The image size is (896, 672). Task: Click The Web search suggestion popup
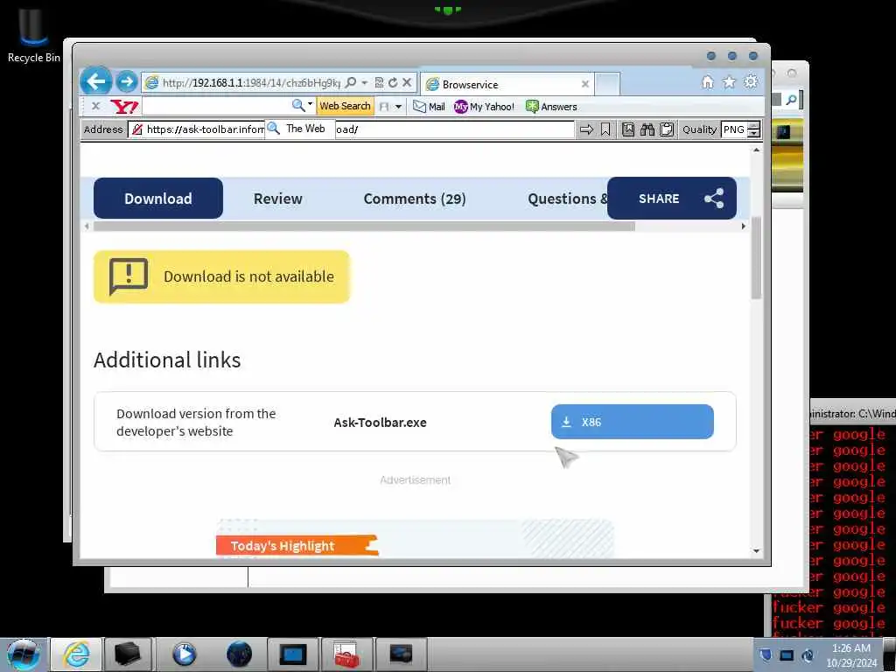point(300,129)
